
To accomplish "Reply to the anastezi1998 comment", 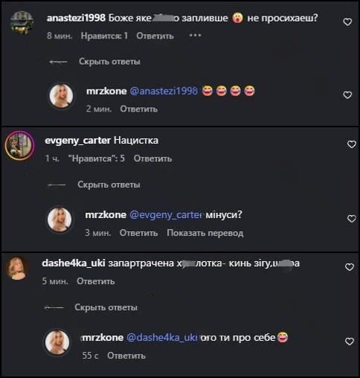I will [x=155, y=36].
